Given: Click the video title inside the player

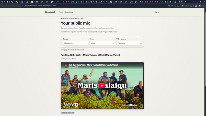Looking at the screenshot, I should [x=93, y=65].
